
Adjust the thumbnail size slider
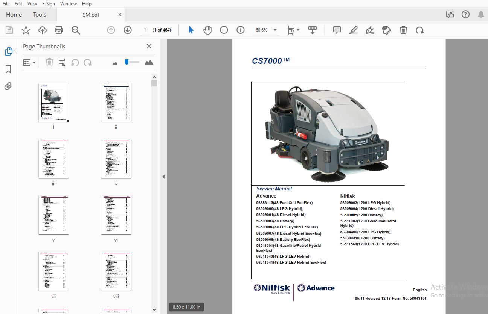127,62
